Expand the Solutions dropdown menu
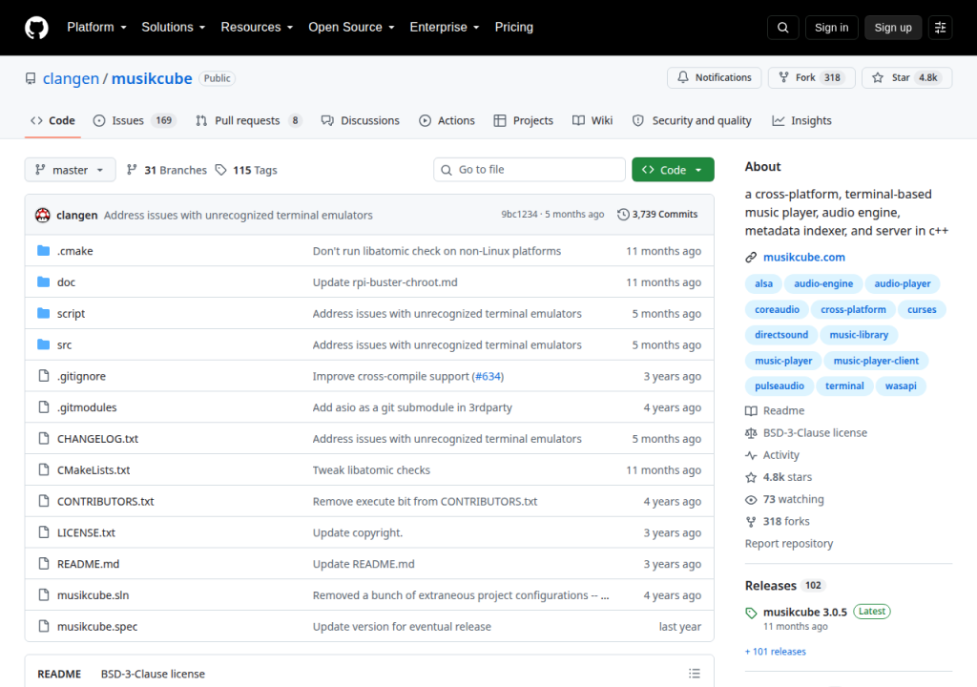This screenshot has height=687, width=977. (x=174, y=28)
